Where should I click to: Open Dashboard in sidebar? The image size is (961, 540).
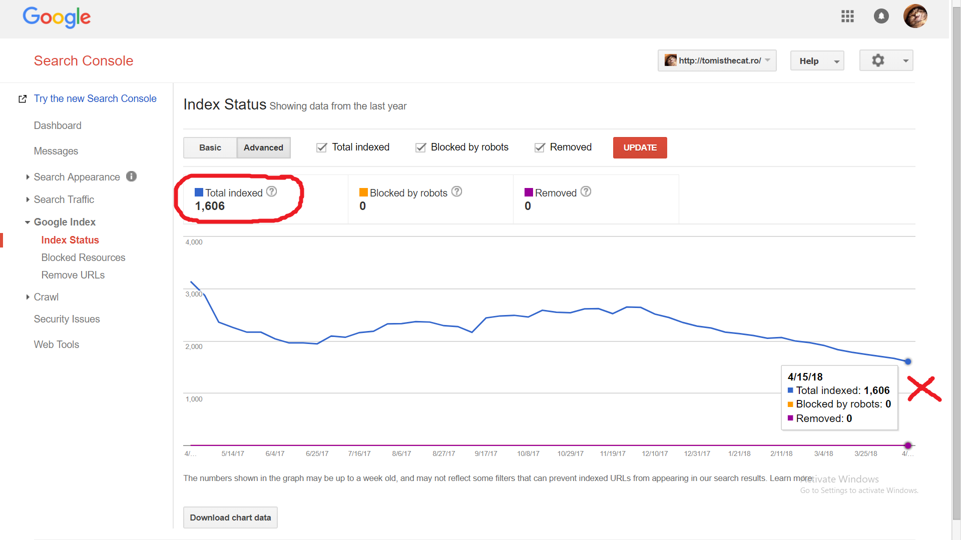(58, 125)
